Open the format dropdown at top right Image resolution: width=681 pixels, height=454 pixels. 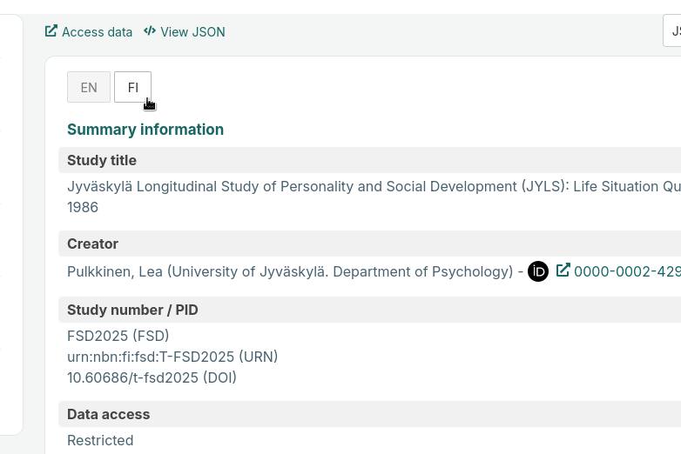click(x=672, y=30)
